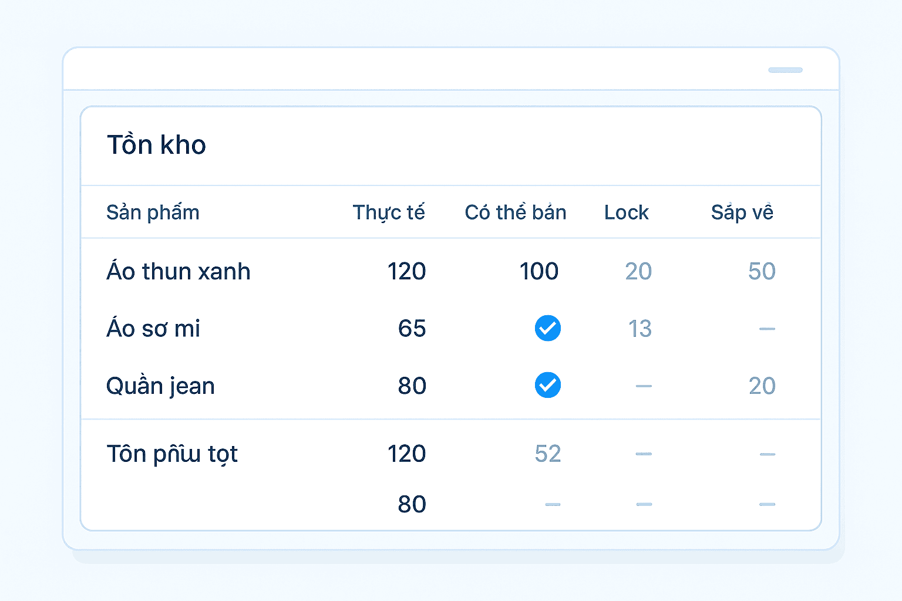Image resolution: width=902 pixels, height=601 pixels.
Task: Click the Sắp về column header
Action: (742, 212)
